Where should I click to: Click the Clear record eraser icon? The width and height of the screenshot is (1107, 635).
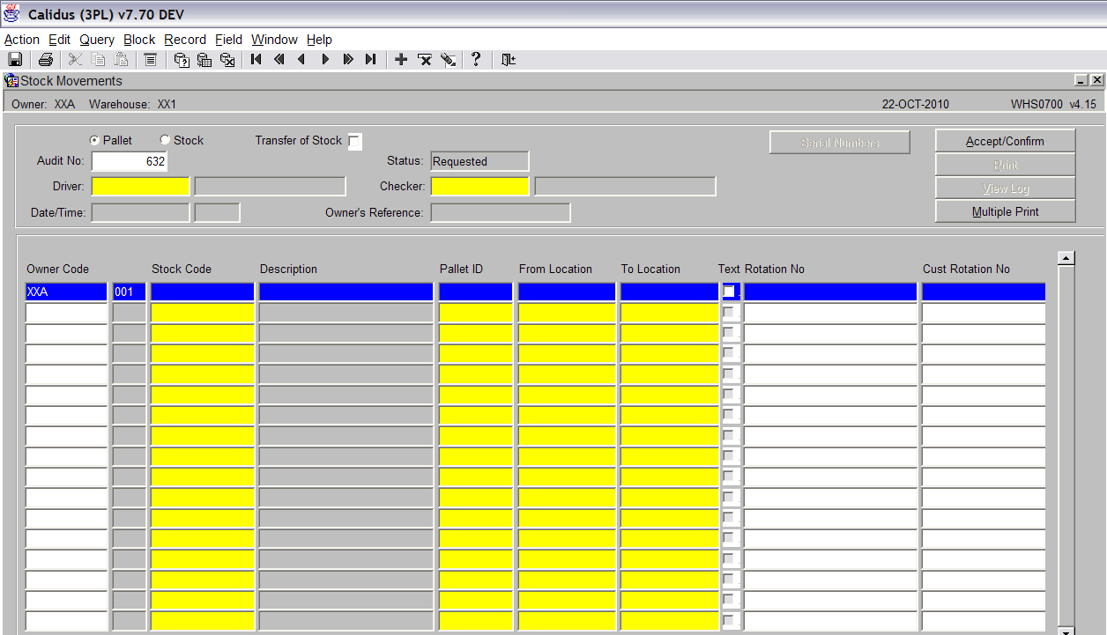click(x=448, y=60)
